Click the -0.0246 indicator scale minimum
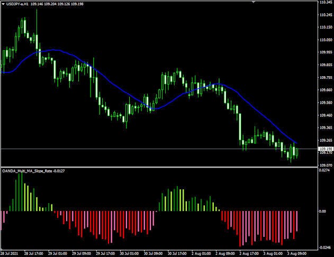 (x=324, y=247)
